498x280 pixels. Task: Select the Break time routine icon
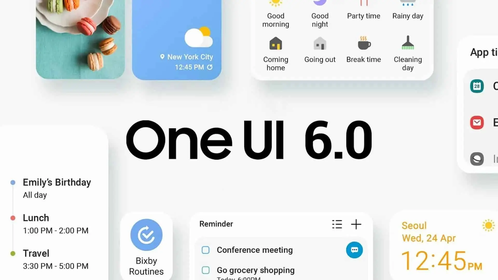point(364,44)
